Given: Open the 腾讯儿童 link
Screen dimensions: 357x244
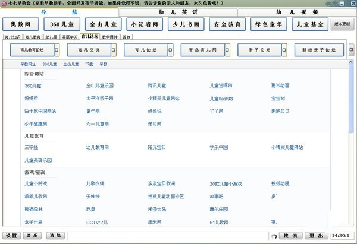Looking at the screenshot, I should pos(157,85).
